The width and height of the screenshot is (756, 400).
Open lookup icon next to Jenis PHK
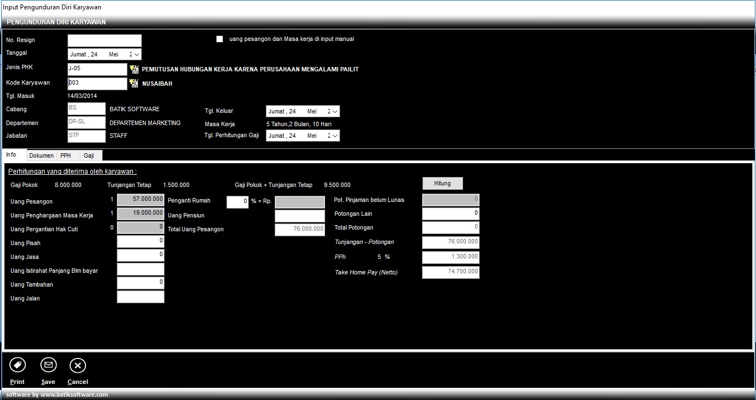[134, 69]
